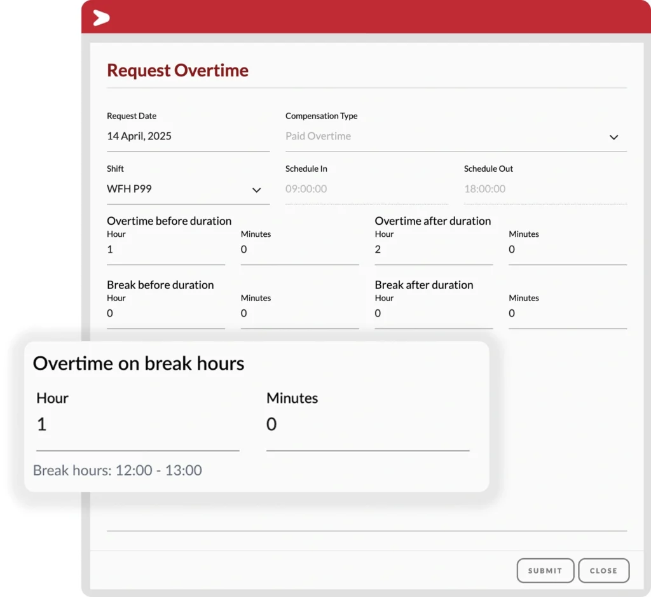Click the Schedule Out time field
This screenshot has width=651, height=597.
tap(545, 189)
